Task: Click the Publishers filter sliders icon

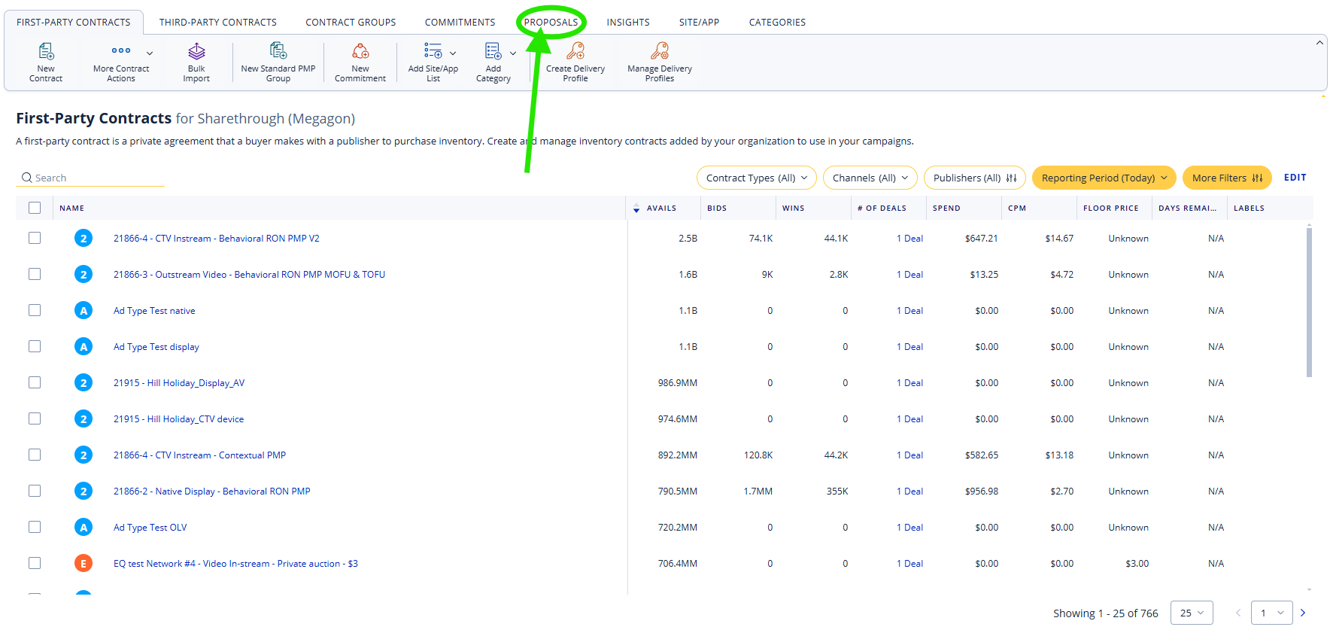Action: pos(1011,178)
